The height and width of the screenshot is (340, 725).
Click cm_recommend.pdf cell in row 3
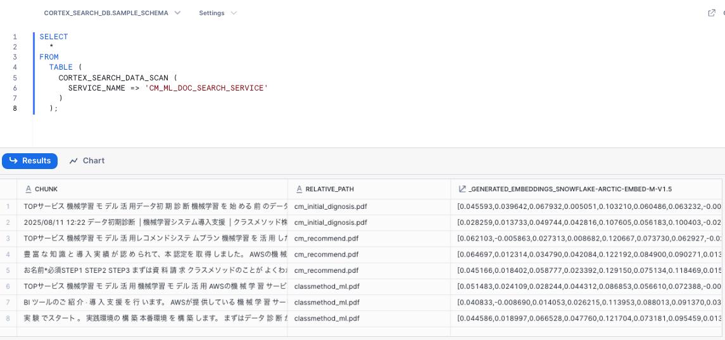coord(369,239)
